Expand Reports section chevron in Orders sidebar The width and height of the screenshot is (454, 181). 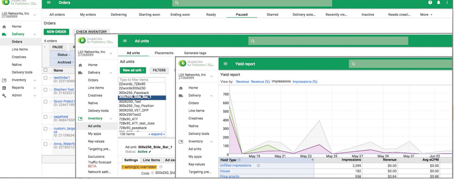click(35, 88)
